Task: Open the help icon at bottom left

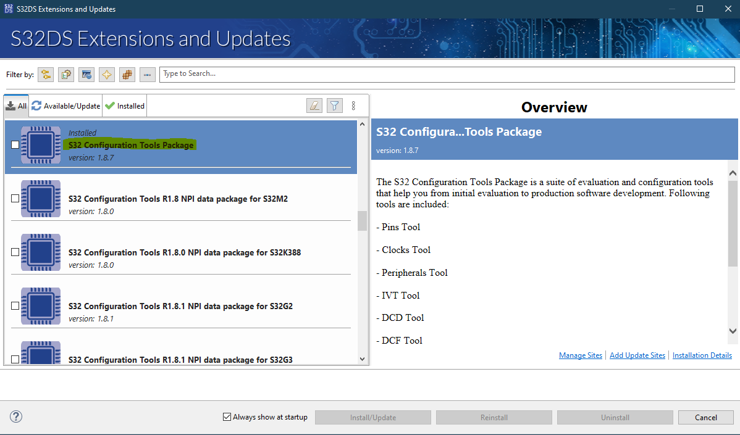Action: 15,416
